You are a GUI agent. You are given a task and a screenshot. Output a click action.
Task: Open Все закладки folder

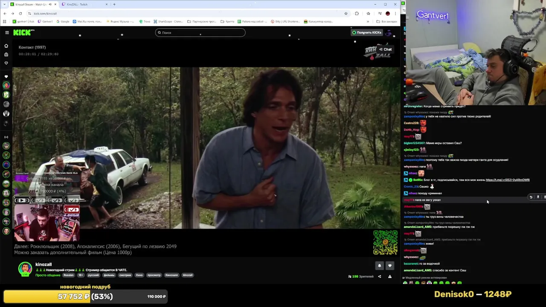(x=387, y=21)
